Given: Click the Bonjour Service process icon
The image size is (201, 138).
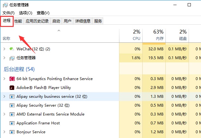Looking at the screenshot, I should [x=12, y=132].
